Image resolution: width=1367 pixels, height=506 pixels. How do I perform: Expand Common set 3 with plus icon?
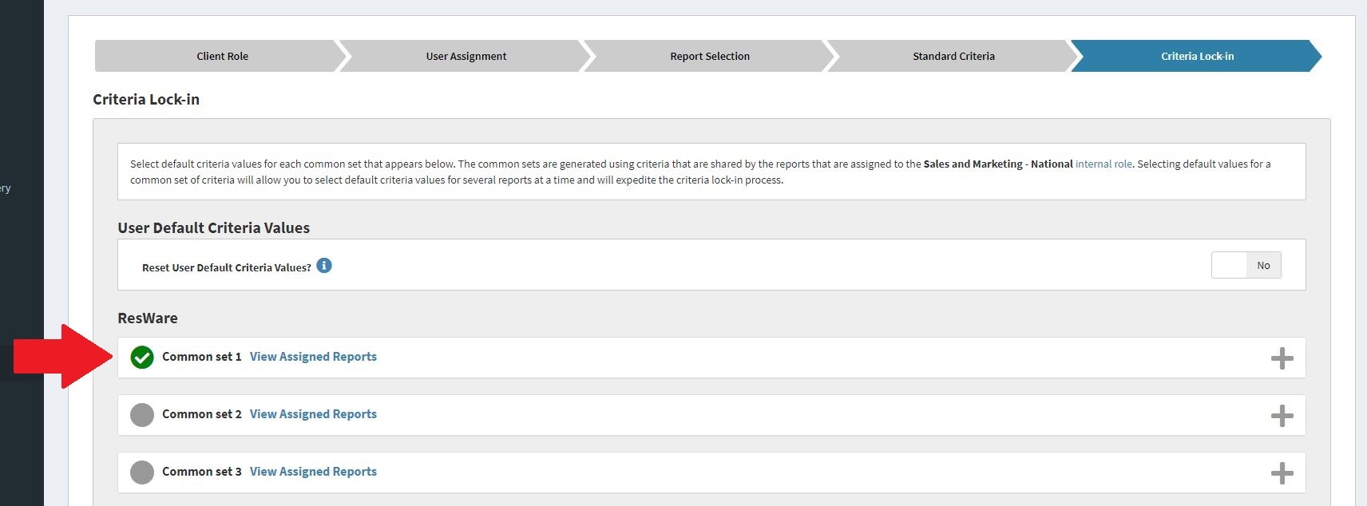point(1282,473)
